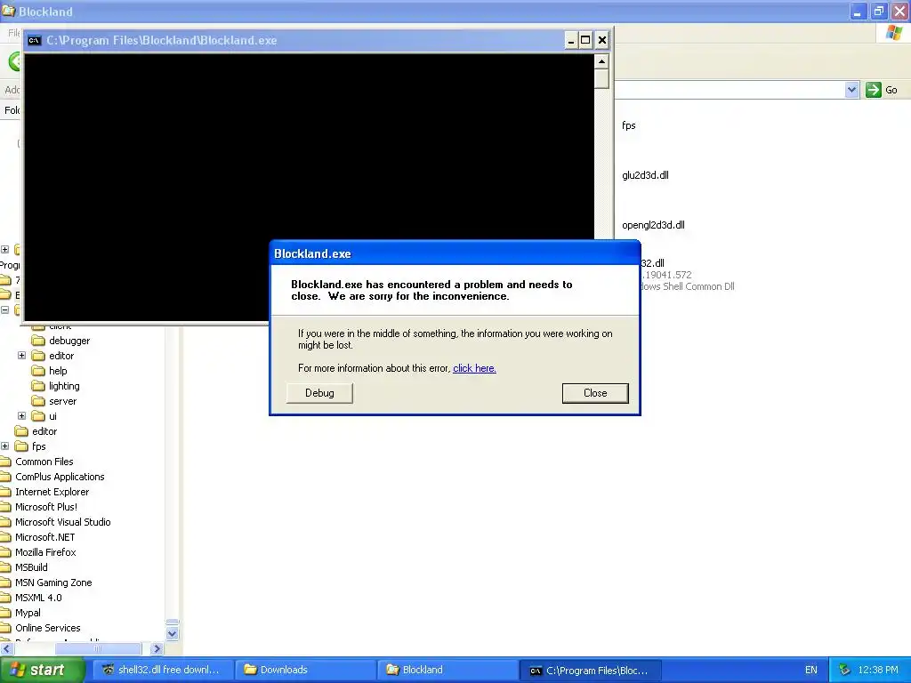Expand the editor subfolder under the client tree

click(21, 356)
